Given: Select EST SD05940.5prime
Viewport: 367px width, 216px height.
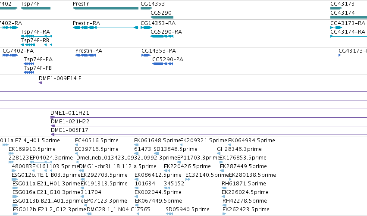Looking at the screenshot, I should click(x=188, y=210).
